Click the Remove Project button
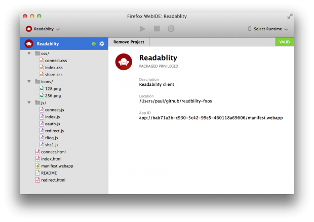 [x=129, y=42]
